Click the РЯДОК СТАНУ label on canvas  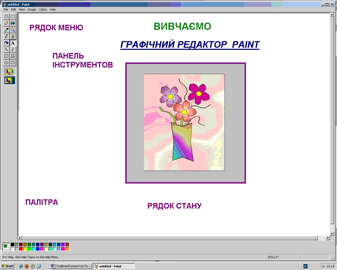[175, 206]
